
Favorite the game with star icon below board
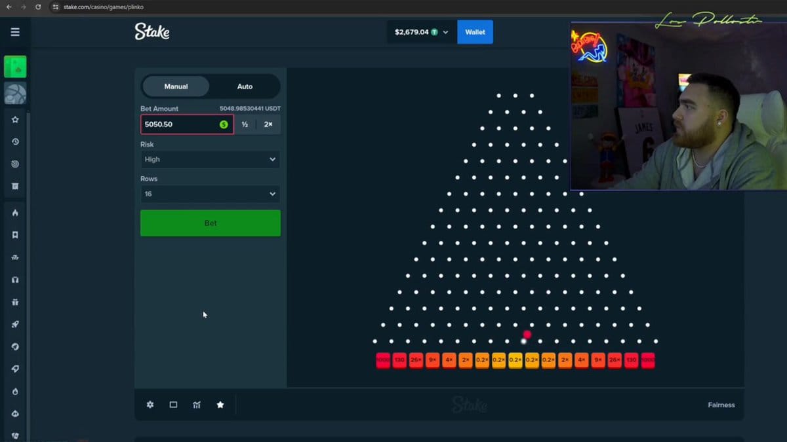(220, 405)
